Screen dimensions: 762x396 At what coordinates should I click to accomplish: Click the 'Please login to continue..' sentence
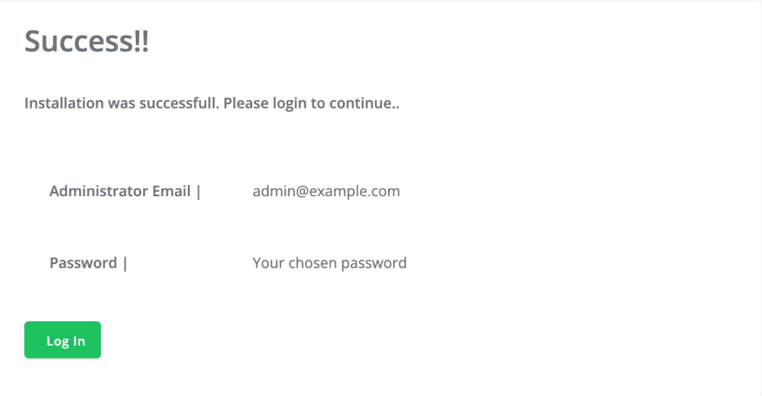(311, 102)
